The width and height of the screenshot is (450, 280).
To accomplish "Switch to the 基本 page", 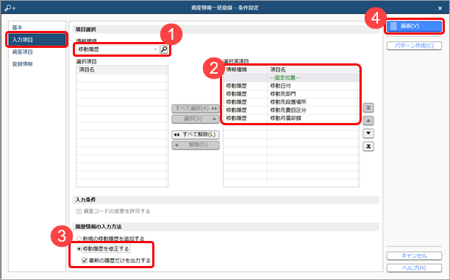I will [x=17, y=27].
